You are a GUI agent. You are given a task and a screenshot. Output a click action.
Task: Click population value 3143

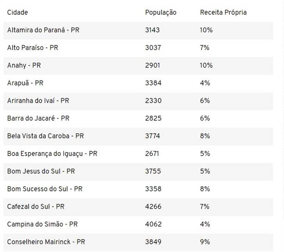pyautogui.click(x=152, y=30)
